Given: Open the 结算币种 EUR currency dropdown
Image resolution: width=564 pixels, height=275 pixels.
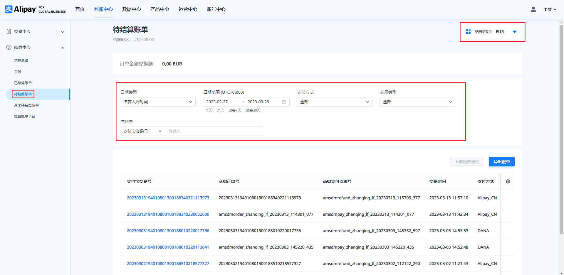Looking at the screenshot, I should pos(514,32).
